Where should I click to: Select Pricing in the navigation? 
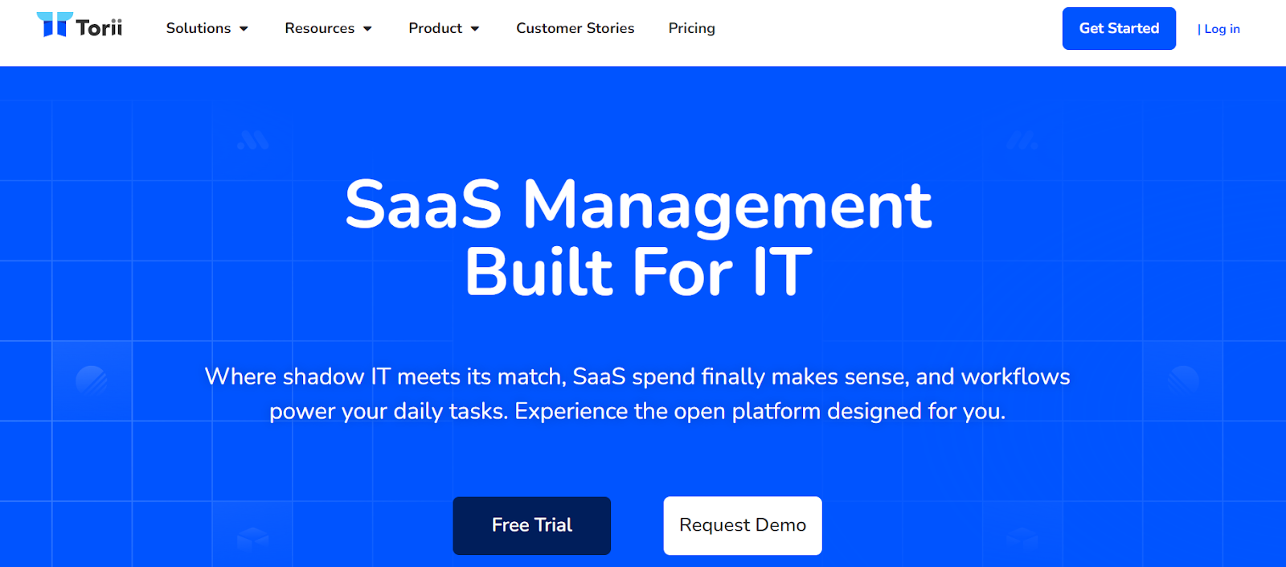click(690, 28)
